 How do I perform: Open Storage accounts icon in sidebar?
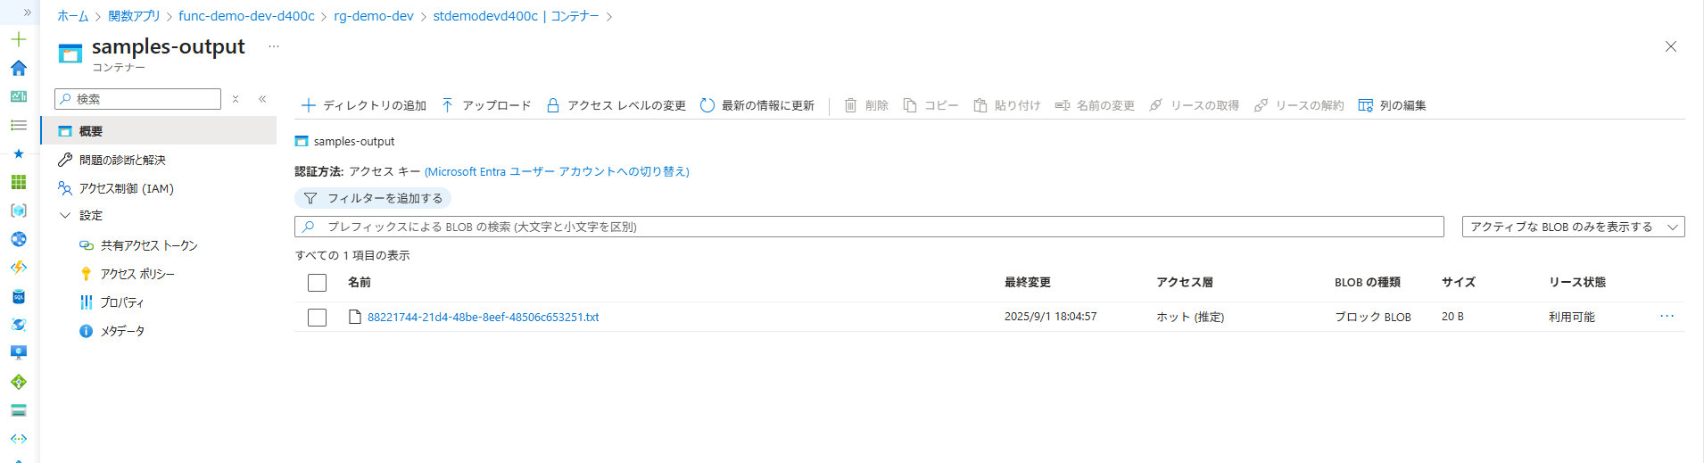(19, 410)
